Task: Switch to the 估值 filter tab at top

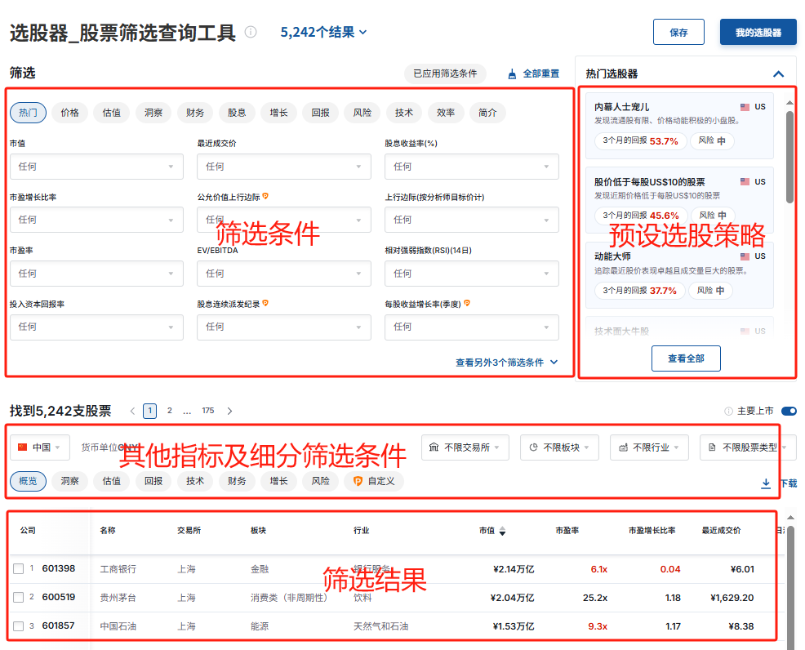Action: tap(112, 113)
